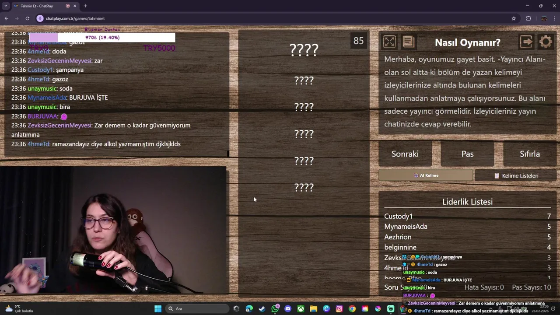Click the Nasıl Oynanır? heading

tap(467, 42)
